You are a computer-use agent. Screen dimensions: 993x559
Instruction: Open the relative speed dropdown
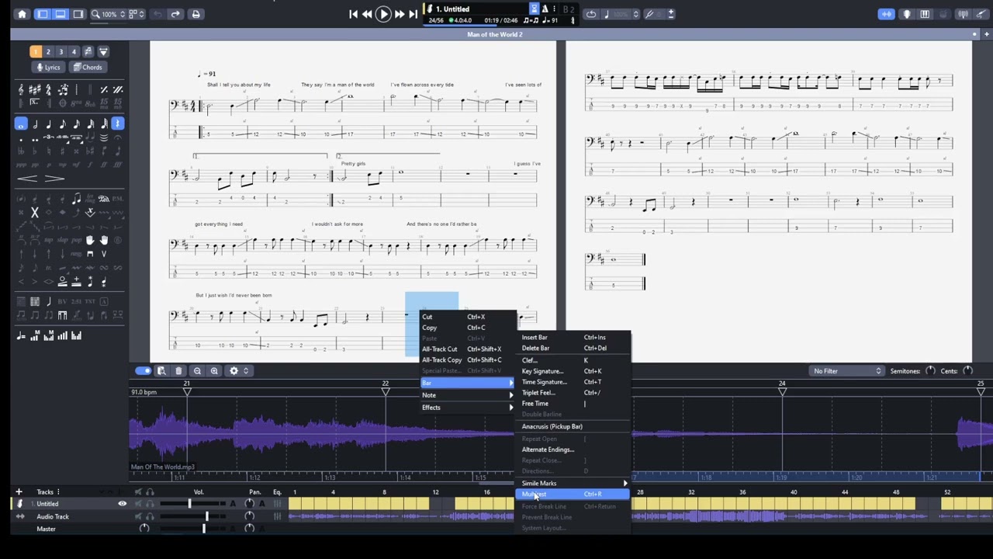pyautogui.click(x=621, y=14)
